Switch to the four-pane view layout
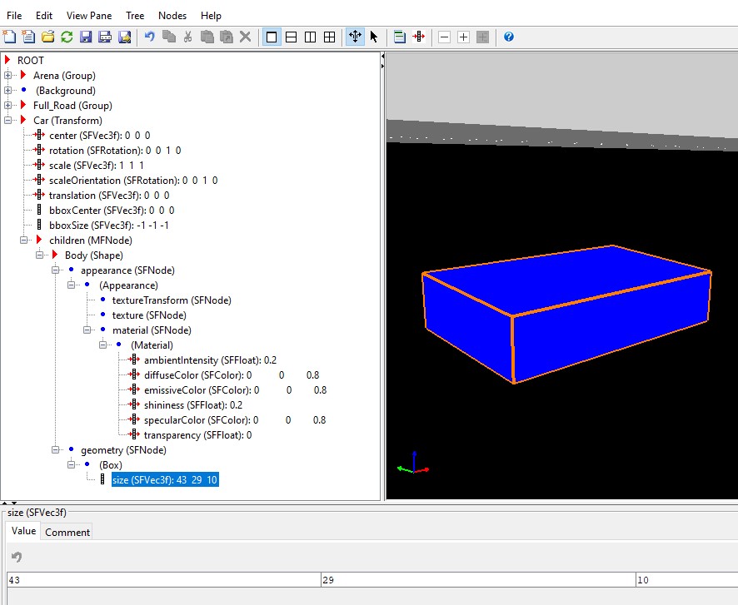 click(x=329, y=37)
